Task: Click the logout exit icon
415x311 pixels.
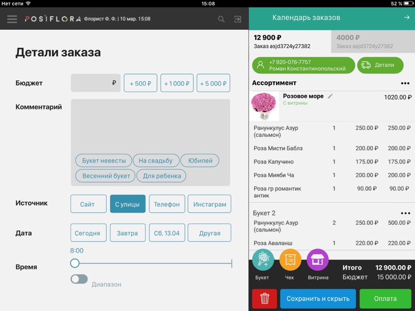Action: tap(237, 19)
